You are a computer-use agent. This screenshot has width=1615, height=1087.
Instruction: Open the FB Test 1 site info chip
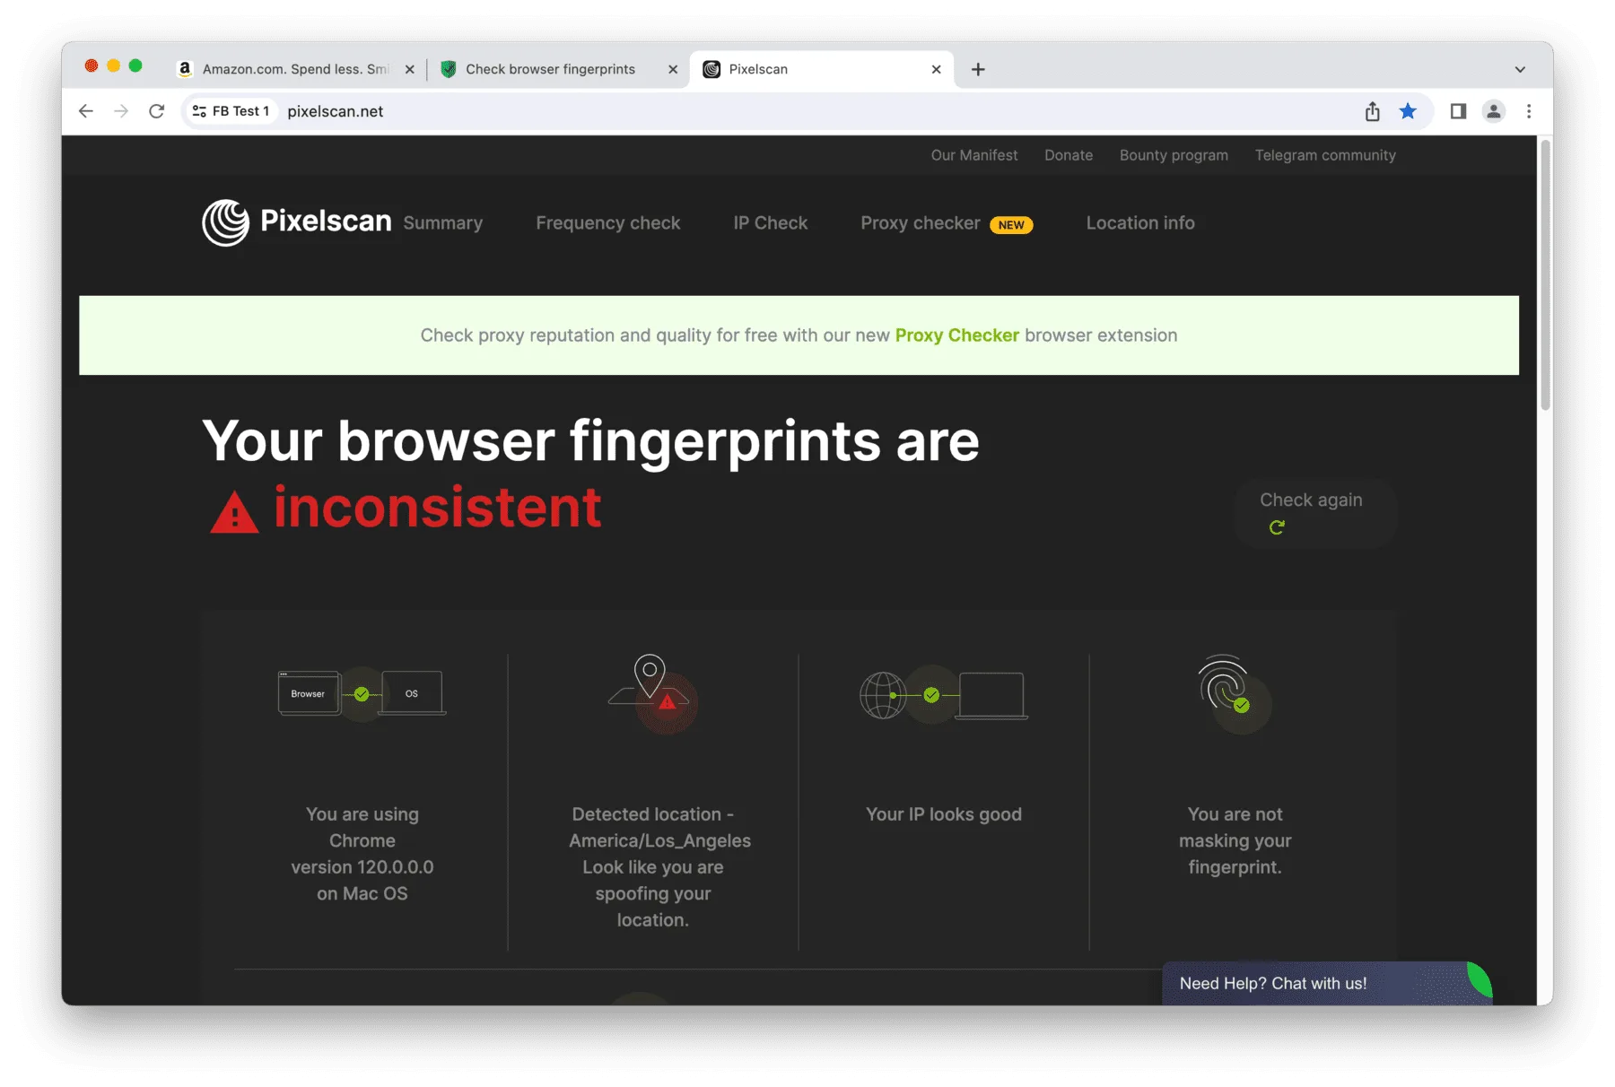[231, 111]
